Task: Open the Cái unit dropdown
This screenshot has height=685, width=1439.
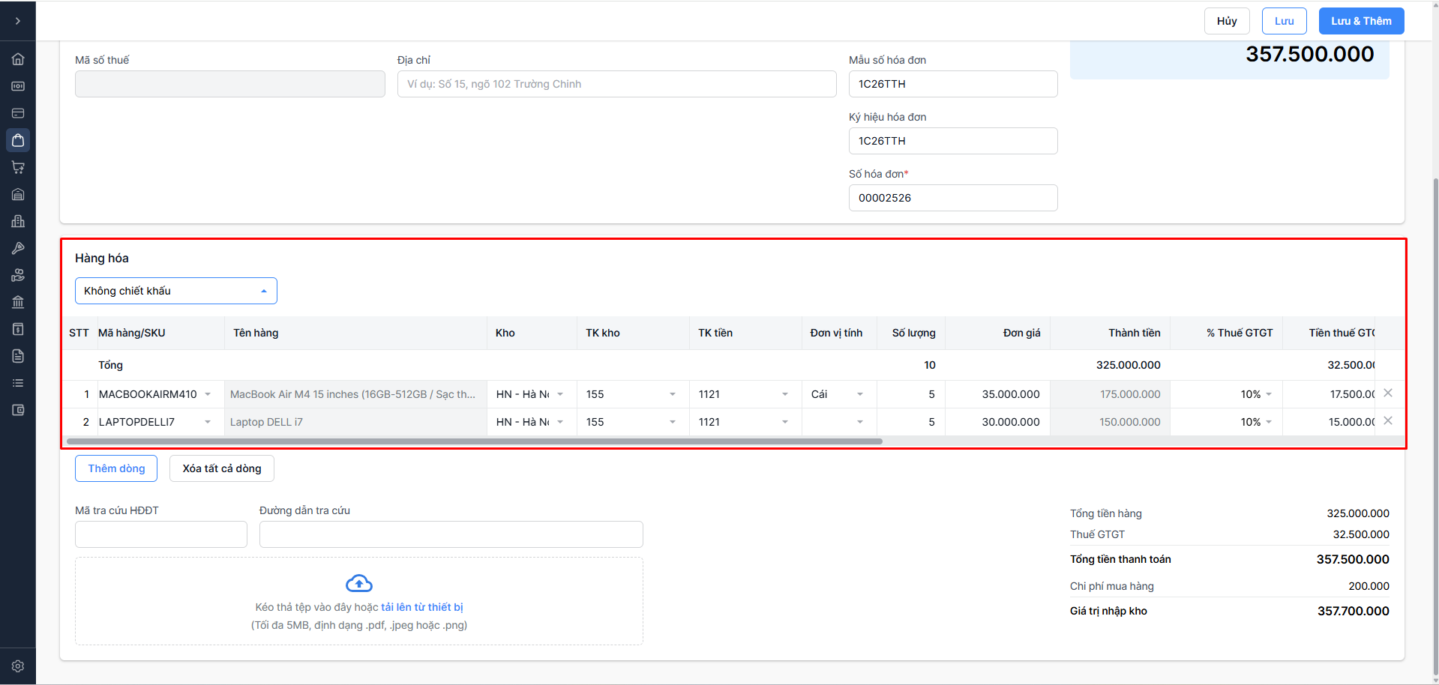Action: click(x=860, y=394)
